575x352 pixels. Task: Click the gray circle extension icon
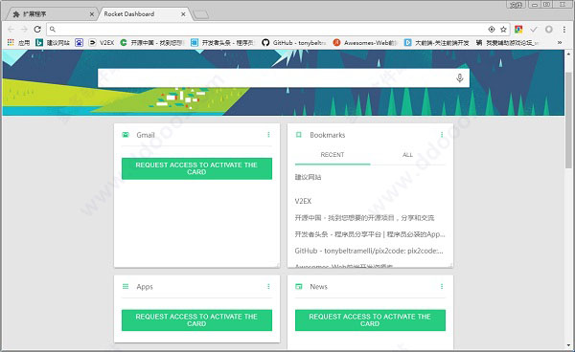coord(548,30)
